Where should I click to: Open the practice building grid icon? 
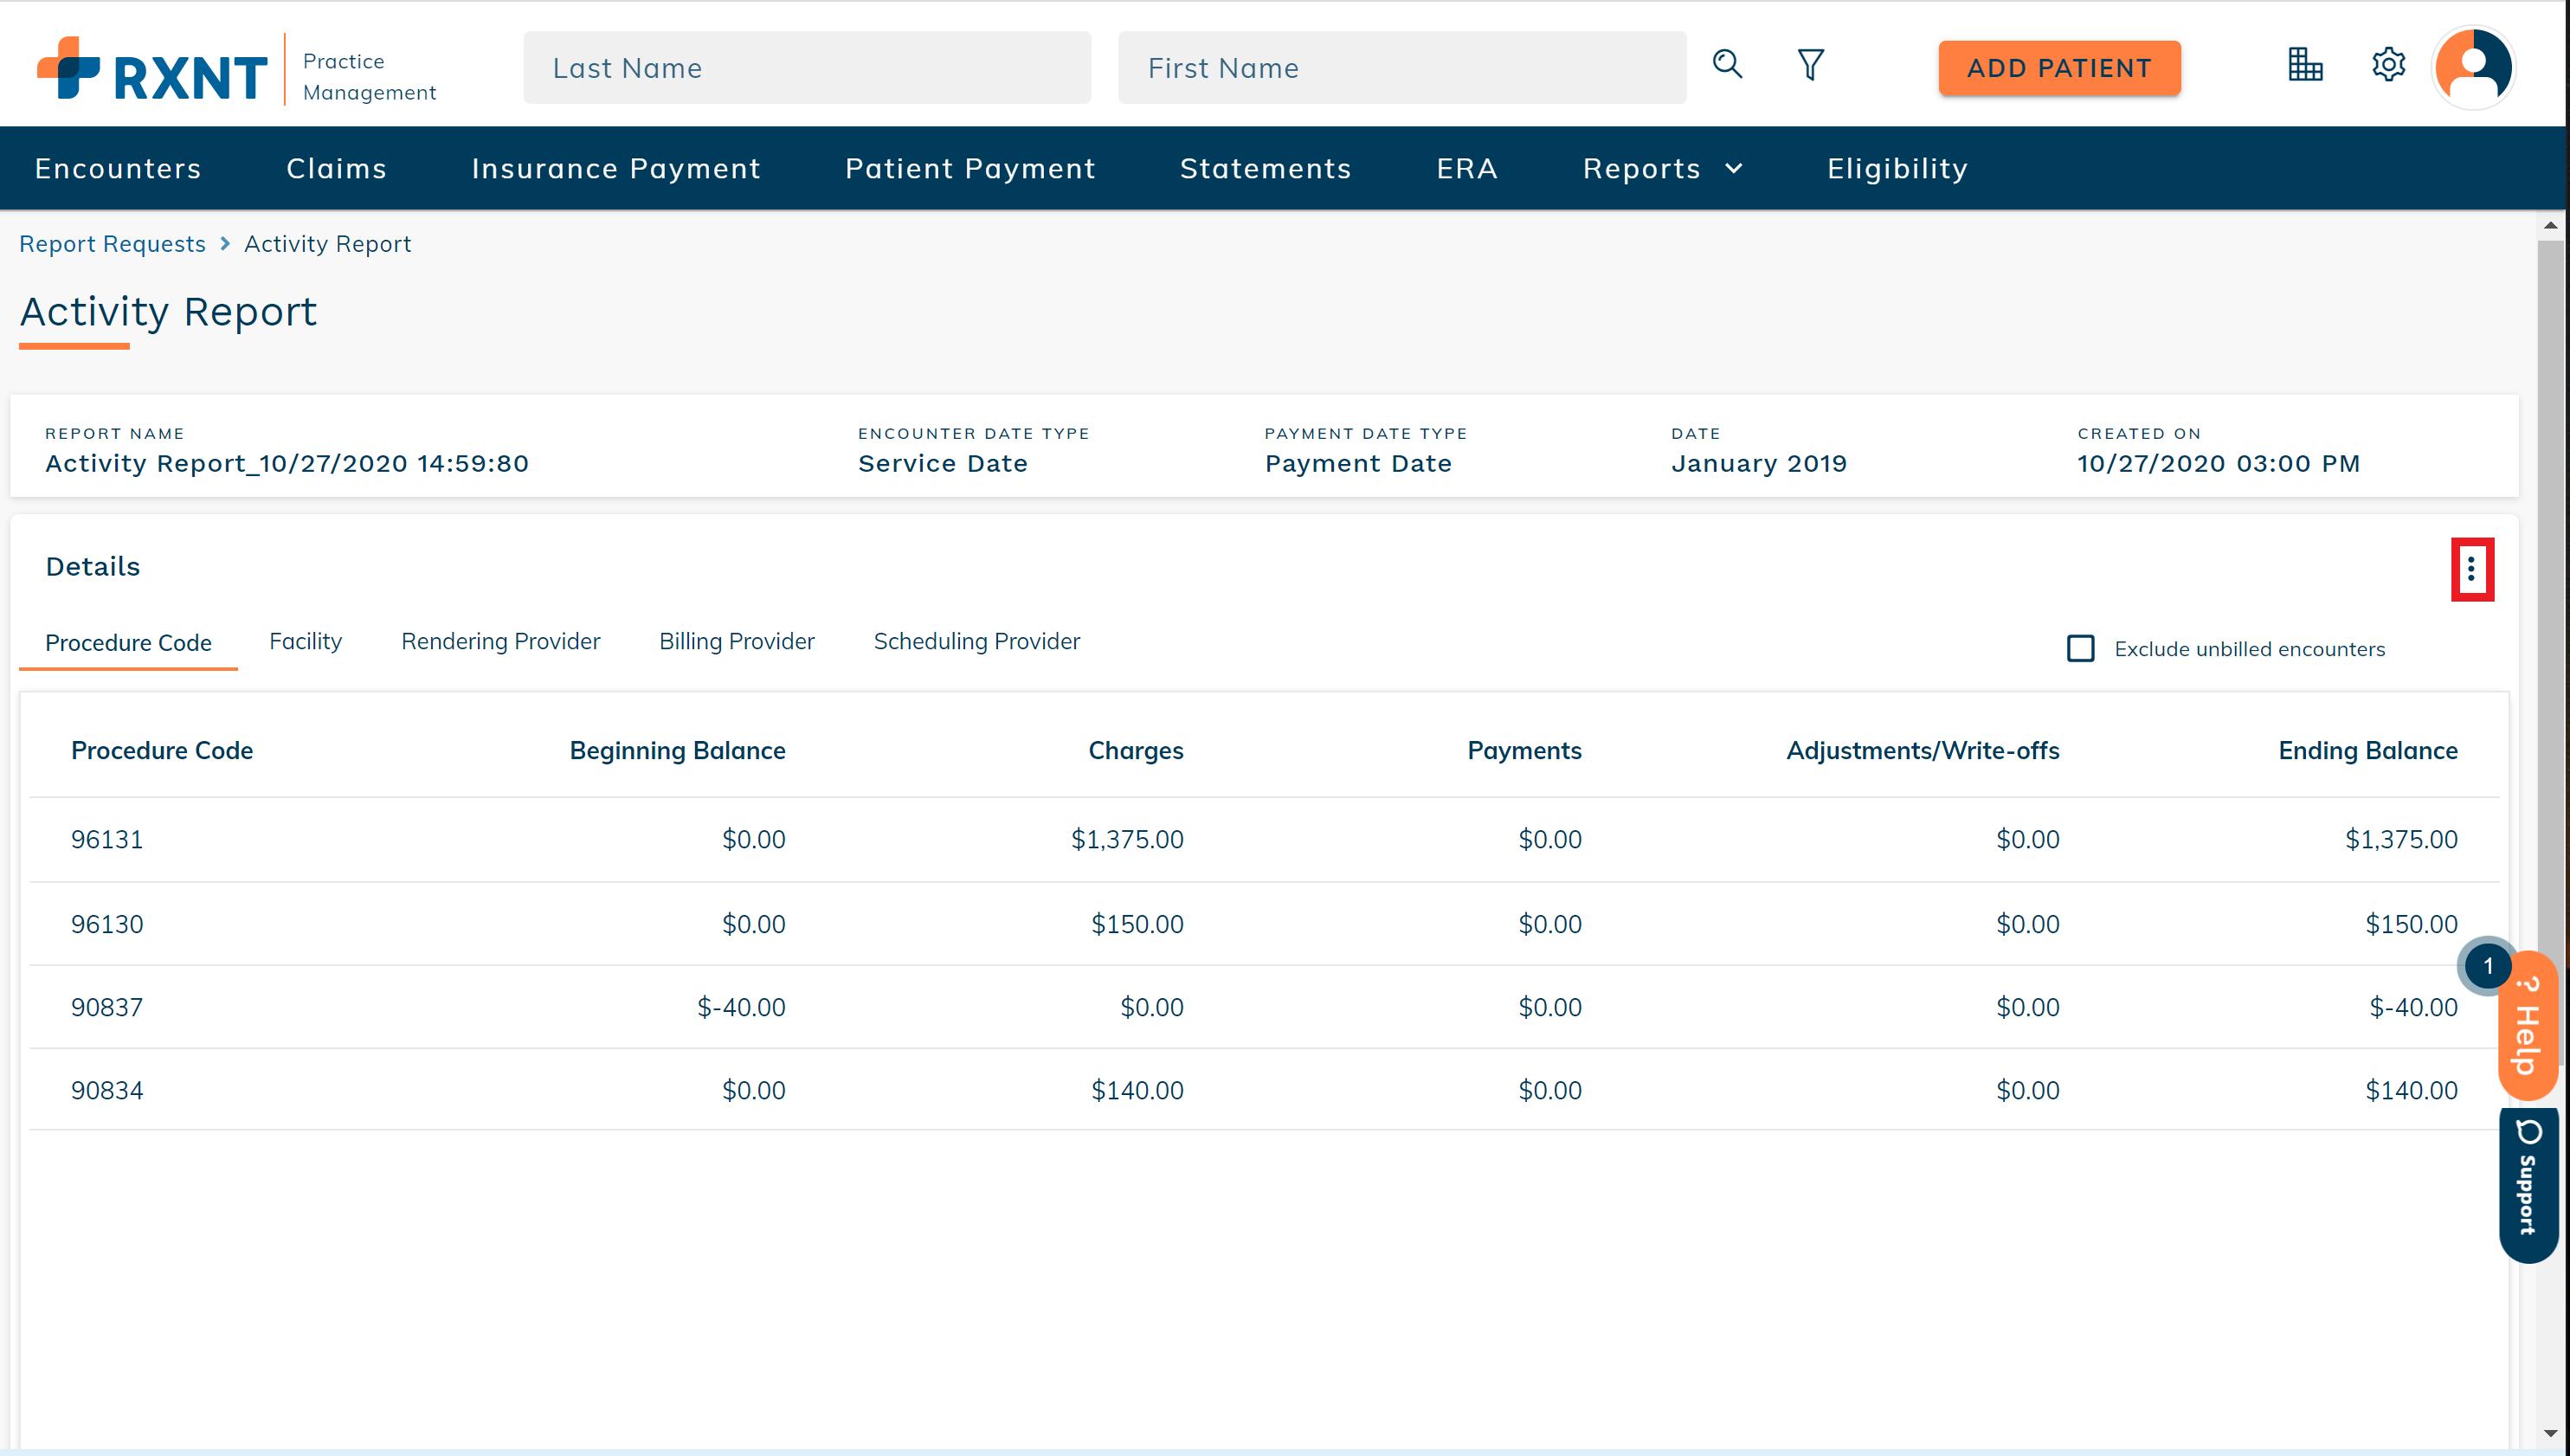(x=2305, y=65)
